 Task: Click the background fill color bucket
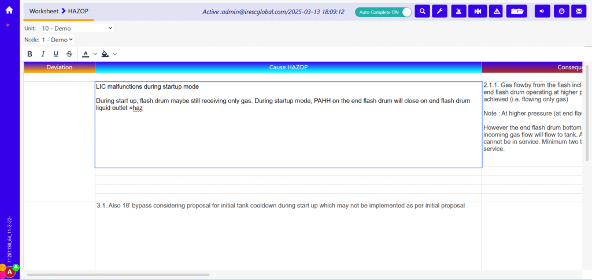point(105,54)
